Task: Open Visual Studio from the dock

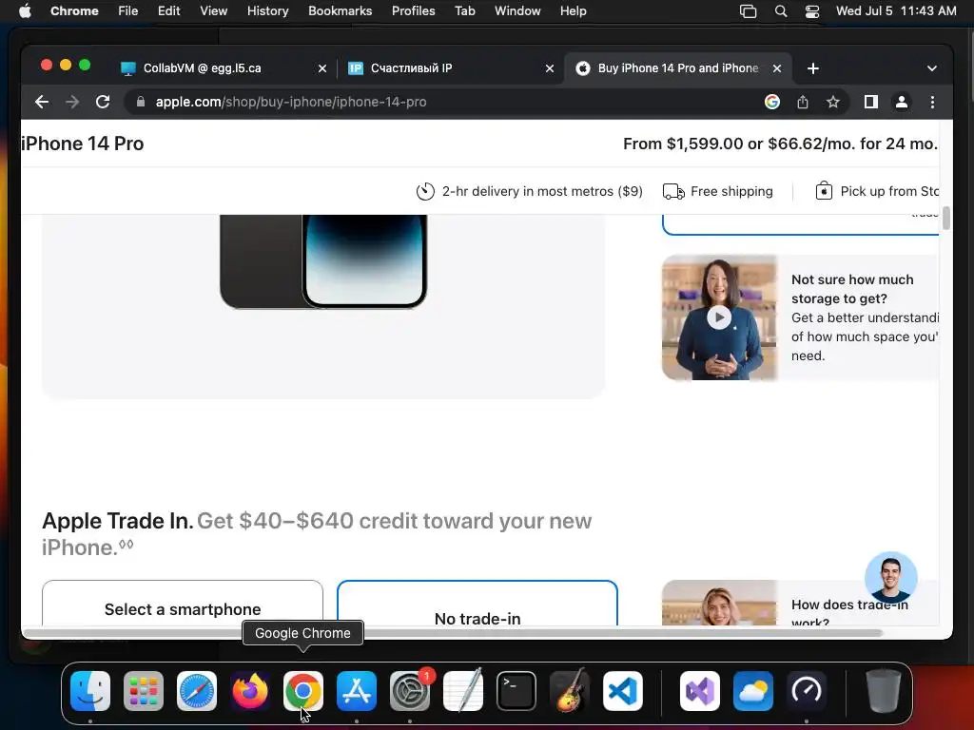Action: coord(700,691)
